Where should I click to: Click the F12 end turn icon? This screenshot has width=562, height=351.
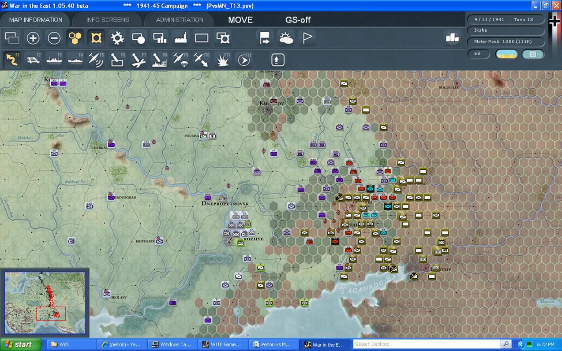(244, 60)
